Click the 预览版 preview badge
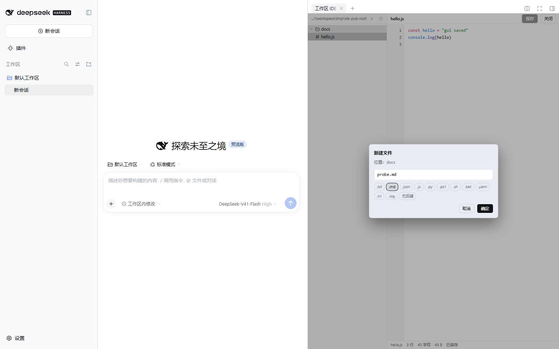This screenshot has height=349, width=559. point(238,144)
